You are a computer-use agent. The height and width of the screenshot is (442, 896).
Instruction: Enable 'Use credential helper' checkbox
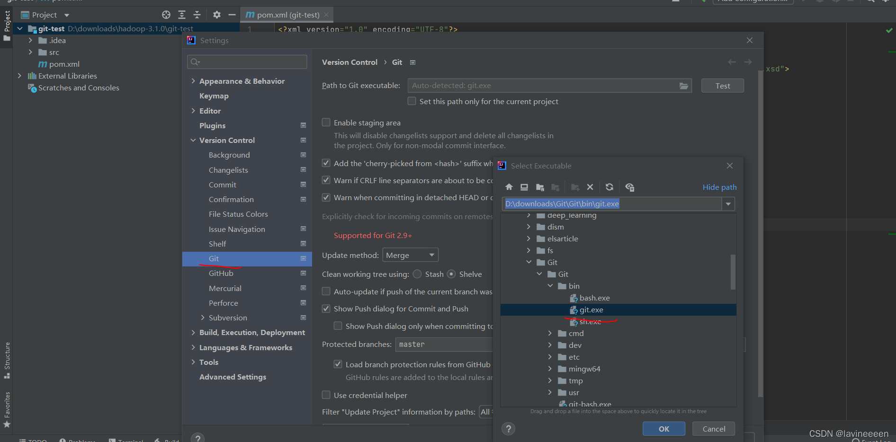[326, 395]
